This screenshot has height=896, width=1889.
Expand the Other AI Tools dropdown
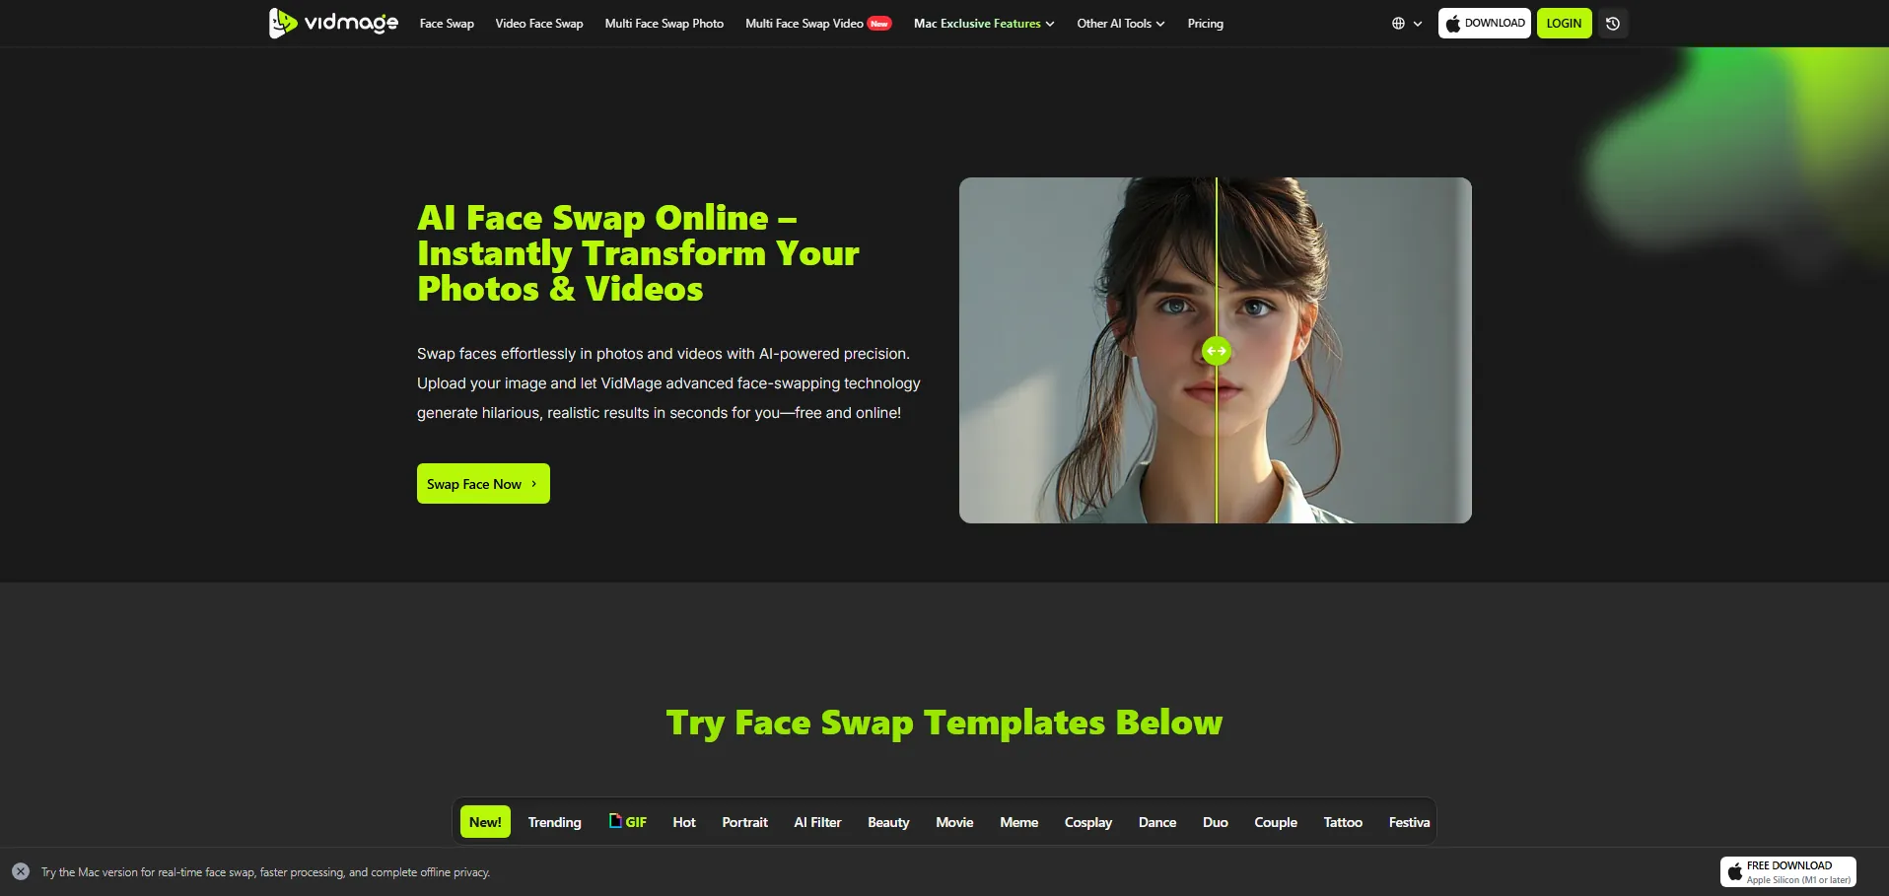coord(1120,24)
